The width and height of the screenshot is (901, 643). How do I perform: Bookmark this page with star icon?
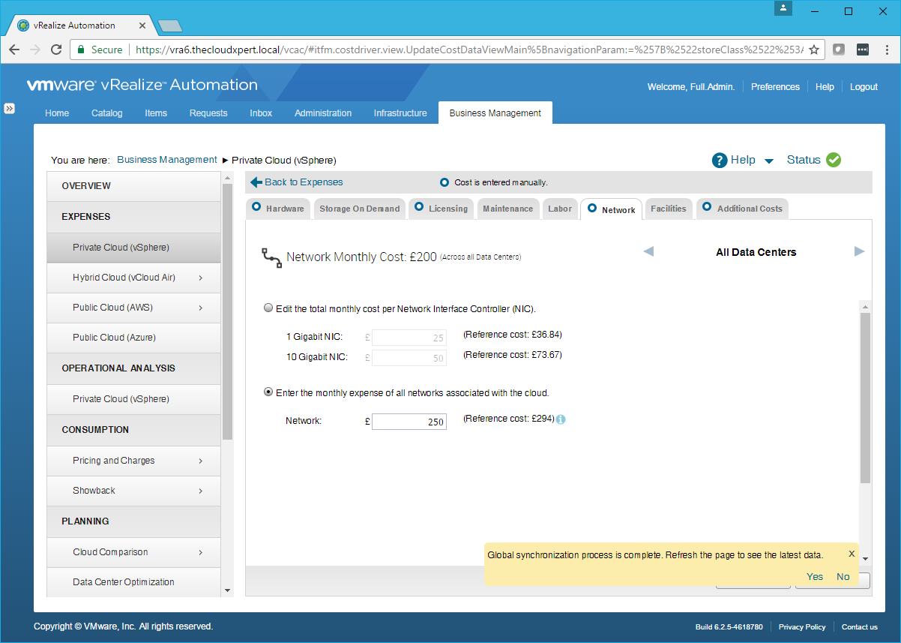[x=814, y=50]
